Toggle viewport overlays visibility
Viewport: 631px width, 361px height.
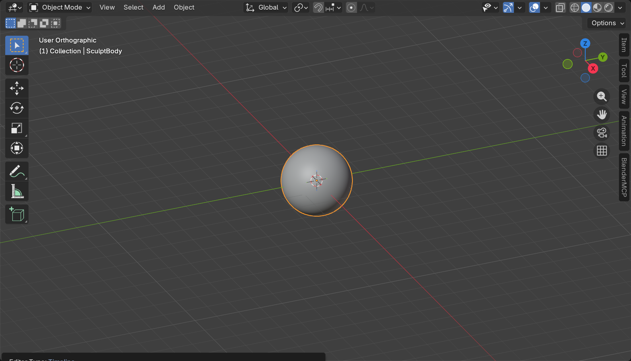534,8
